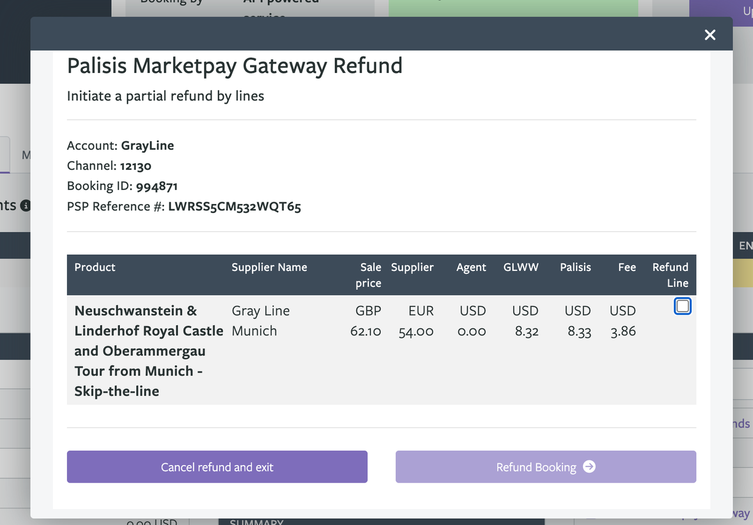Click the Supplier Name column header

[x=269, y=267]
